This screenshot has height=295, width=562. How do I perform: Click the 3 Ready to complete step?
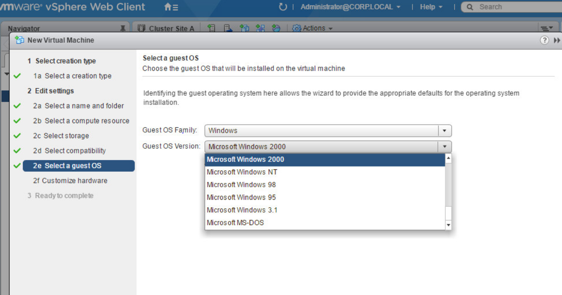click(60, 196)
